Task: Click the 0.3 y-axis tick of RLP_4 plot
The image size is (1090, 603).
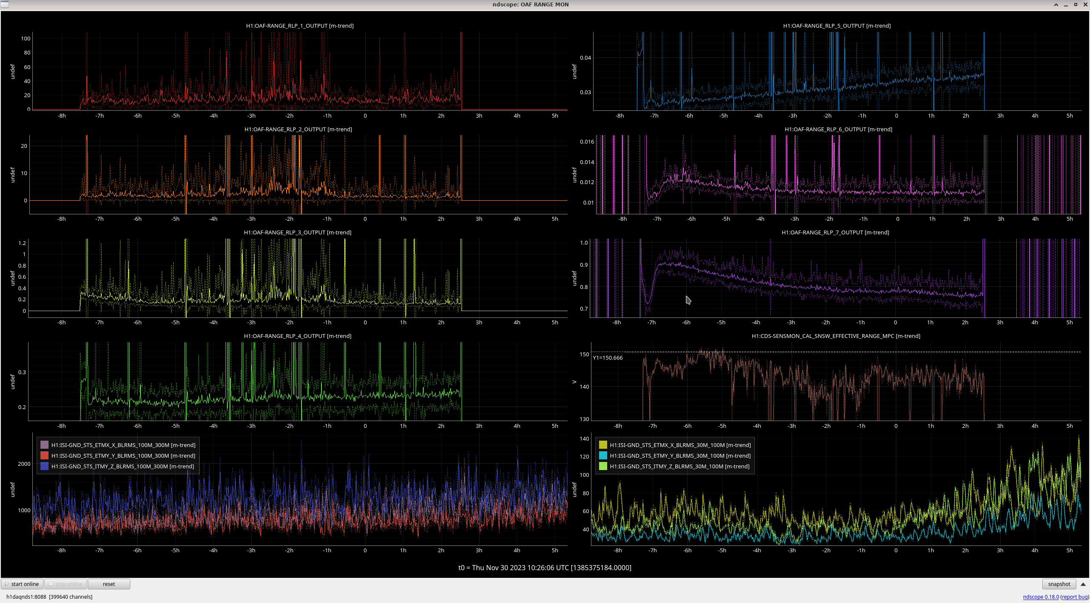Action: tap(22, 372)
